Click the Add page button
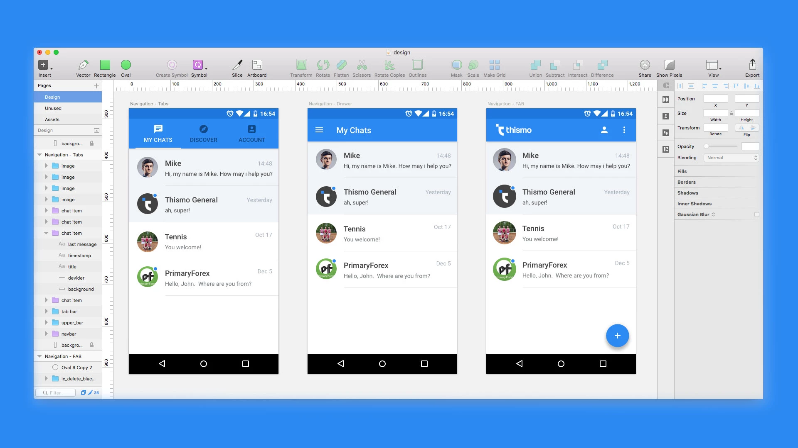The width and height of the screenshot is (798, 448). (x=96, y=85)
